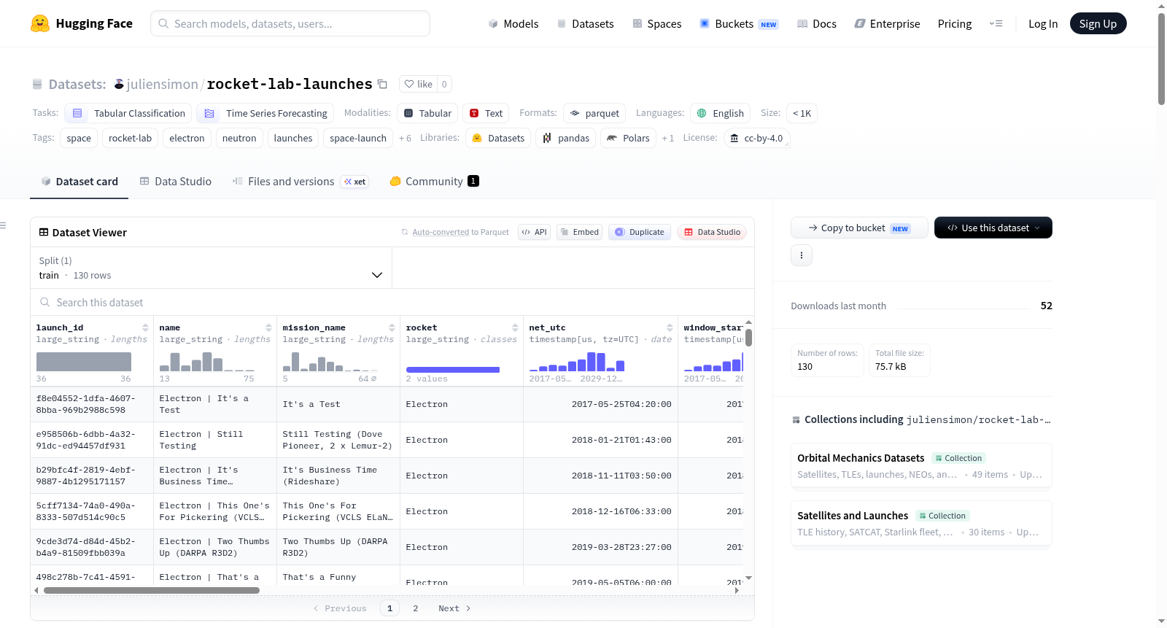Click the Tabular Classification task tag

[128, 113]
